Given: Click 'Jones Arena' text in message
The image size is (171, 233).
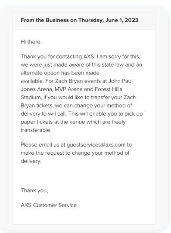Looking at the screenshot, I should click(x=37, y=89).
